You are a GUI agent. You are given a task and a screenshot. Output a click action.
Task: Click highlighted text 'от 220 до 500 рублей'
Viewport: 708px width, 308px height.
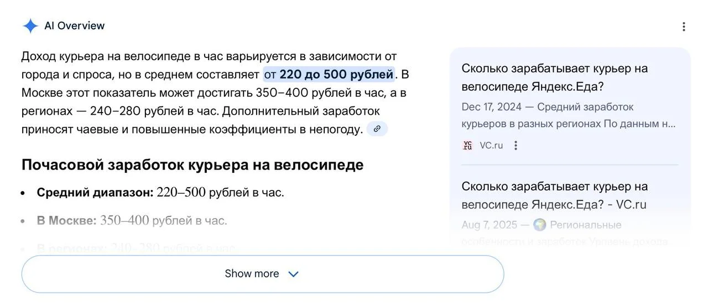point(329,75)
